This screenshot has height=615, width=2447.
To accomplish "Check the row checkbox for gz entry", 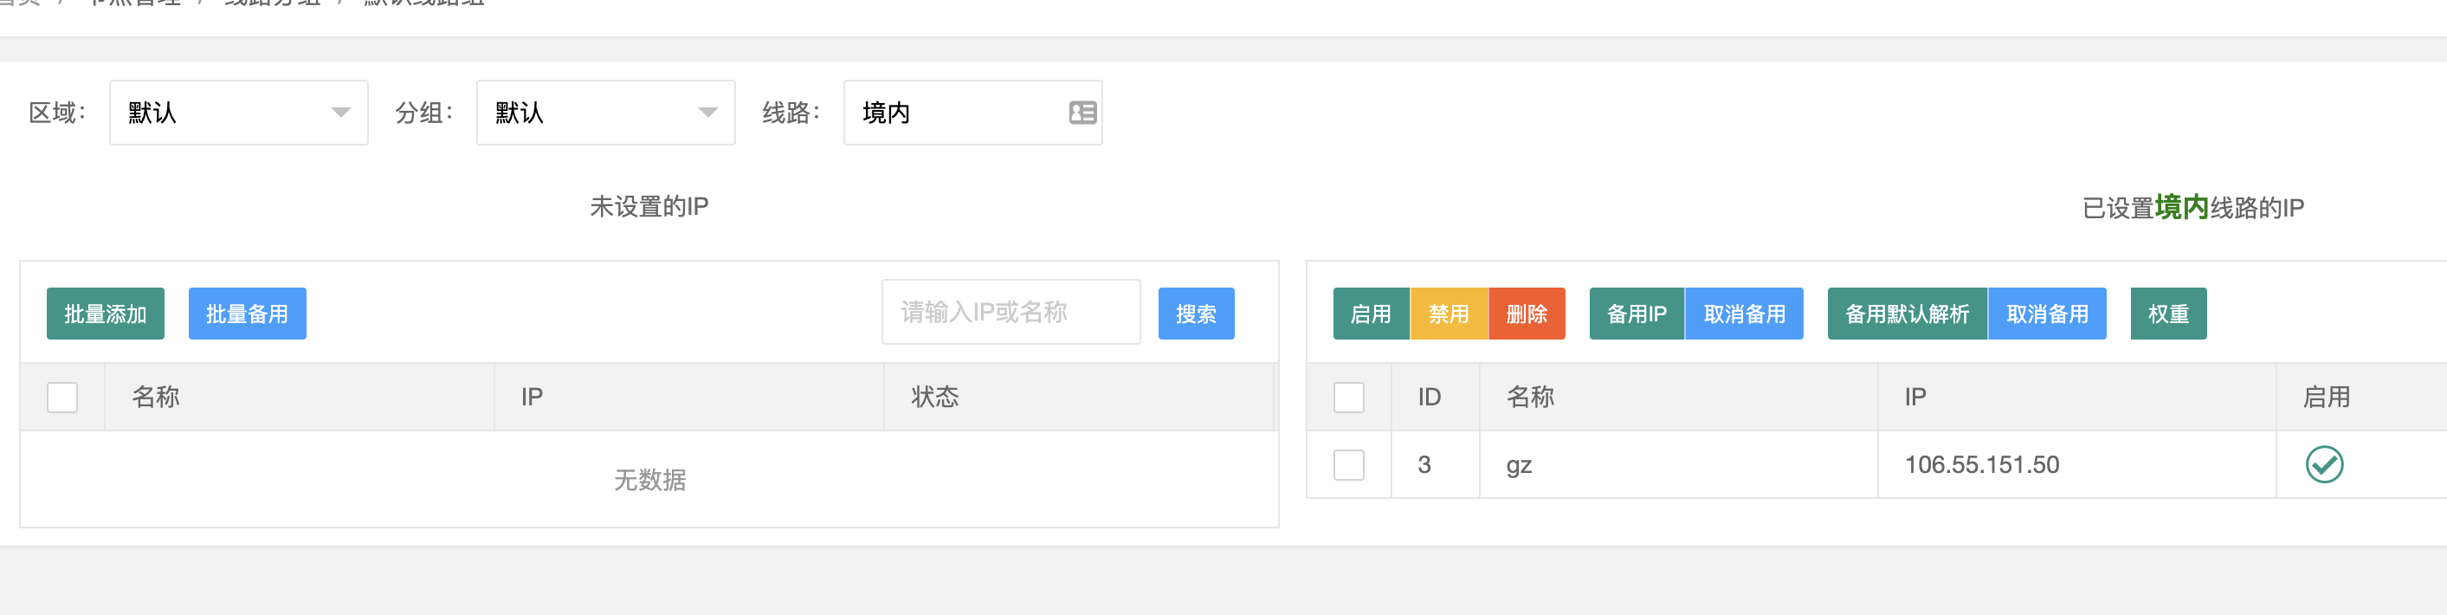I will click(1348, 465).
